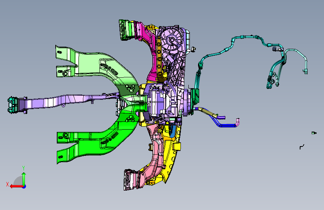Screen dimensions: 324x210
Task: Select the pink hose elbow end
Action: [x=238, y=121]
